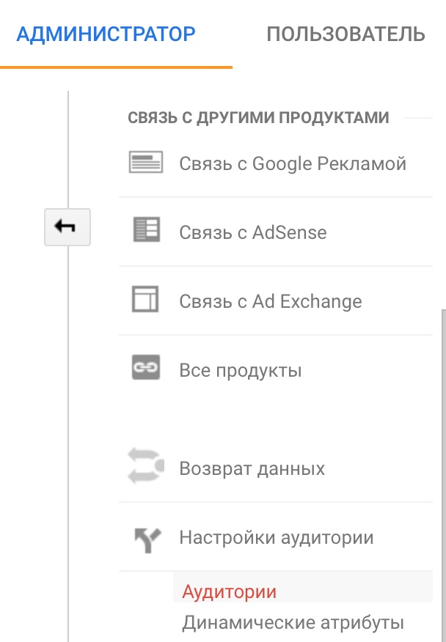Open Связь с Google Рекламой
The image size is (446, 642).
click(292, 163)
